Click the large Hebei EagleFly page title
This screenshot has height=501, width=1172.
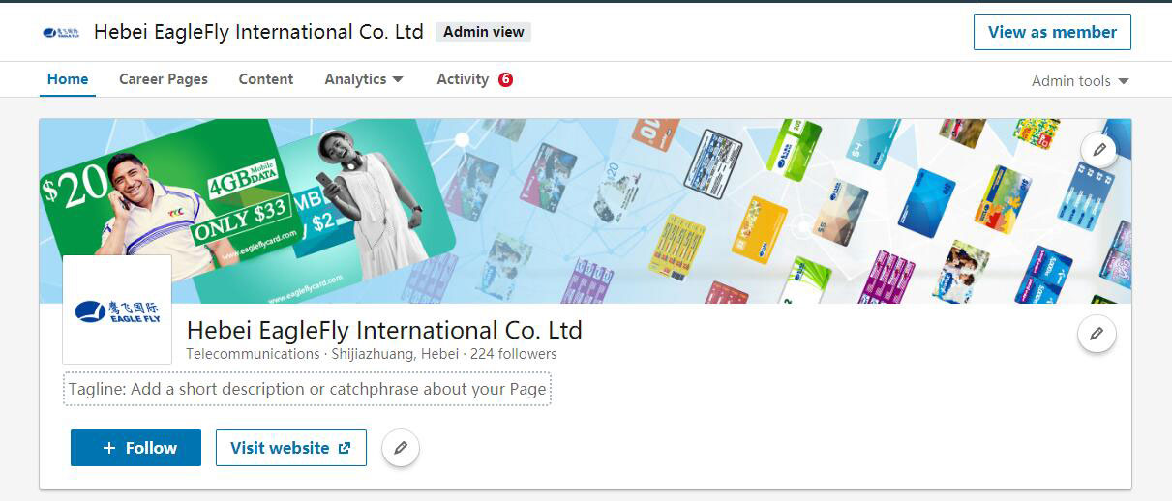384,330
